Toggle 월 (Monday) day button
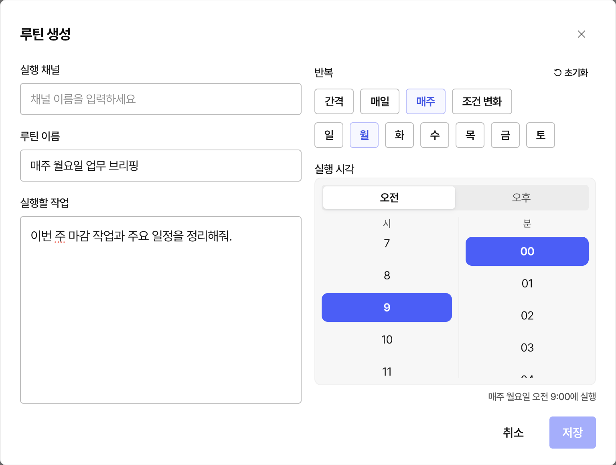The height and width of the screenshot is (465, 616). pyautogui.click(x=364, y=135)
